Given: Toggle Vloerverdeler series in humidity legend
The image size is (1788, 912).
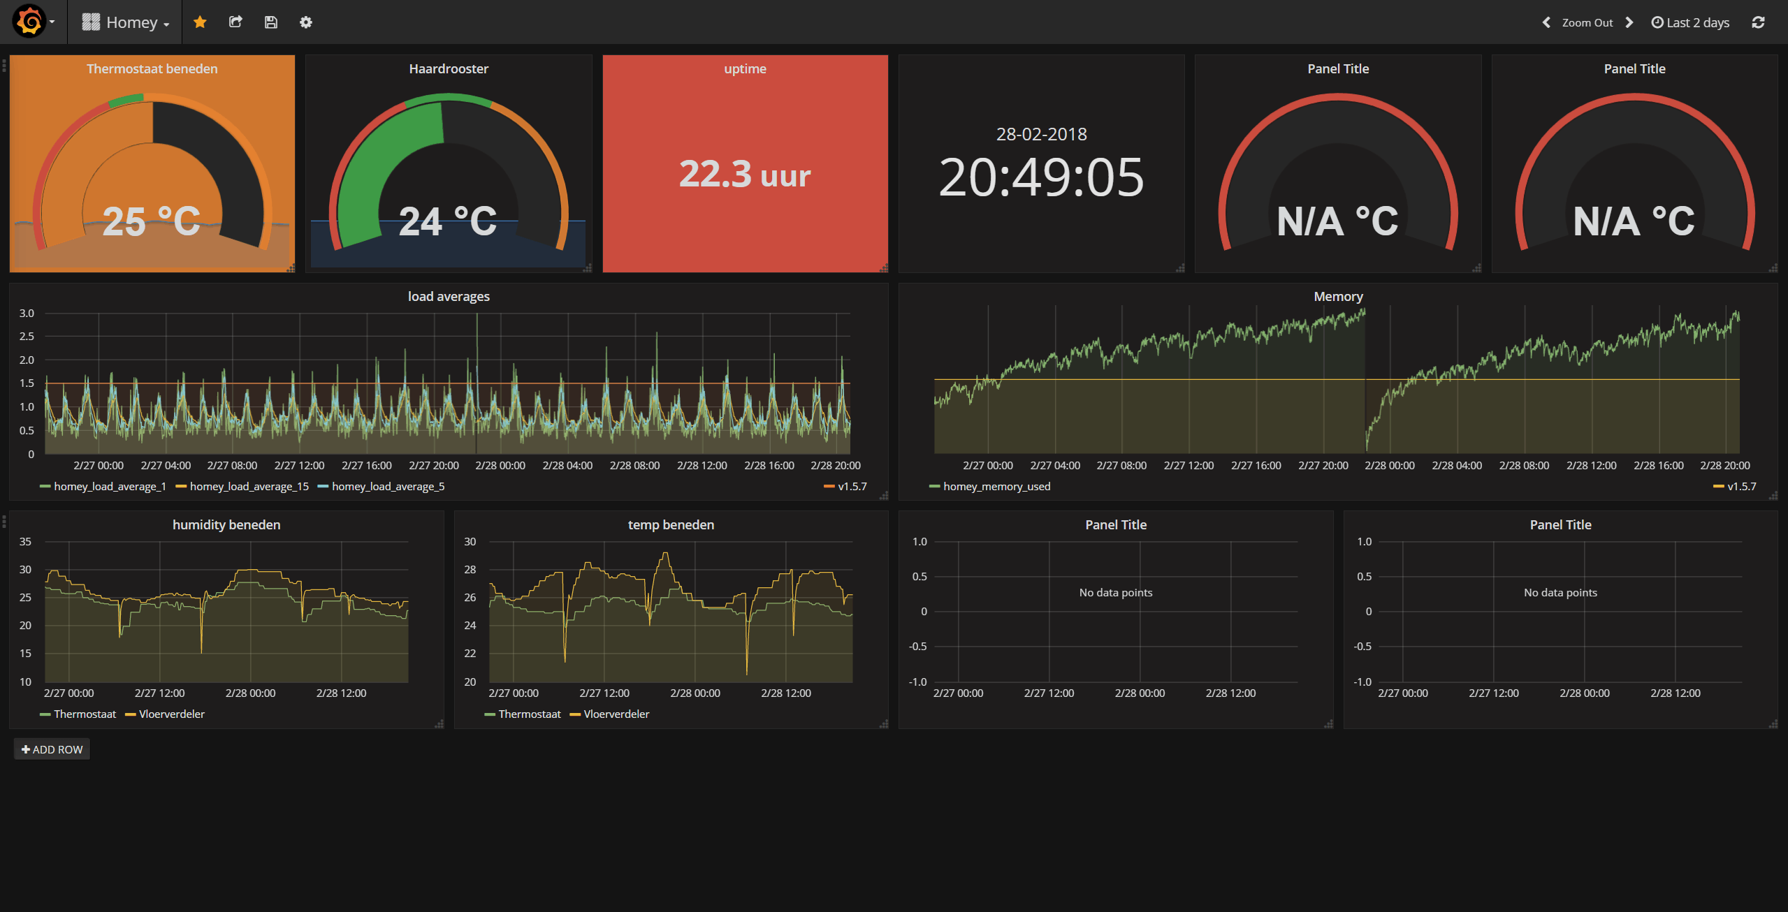Looking at the screenshot, I should coord(171,714).
